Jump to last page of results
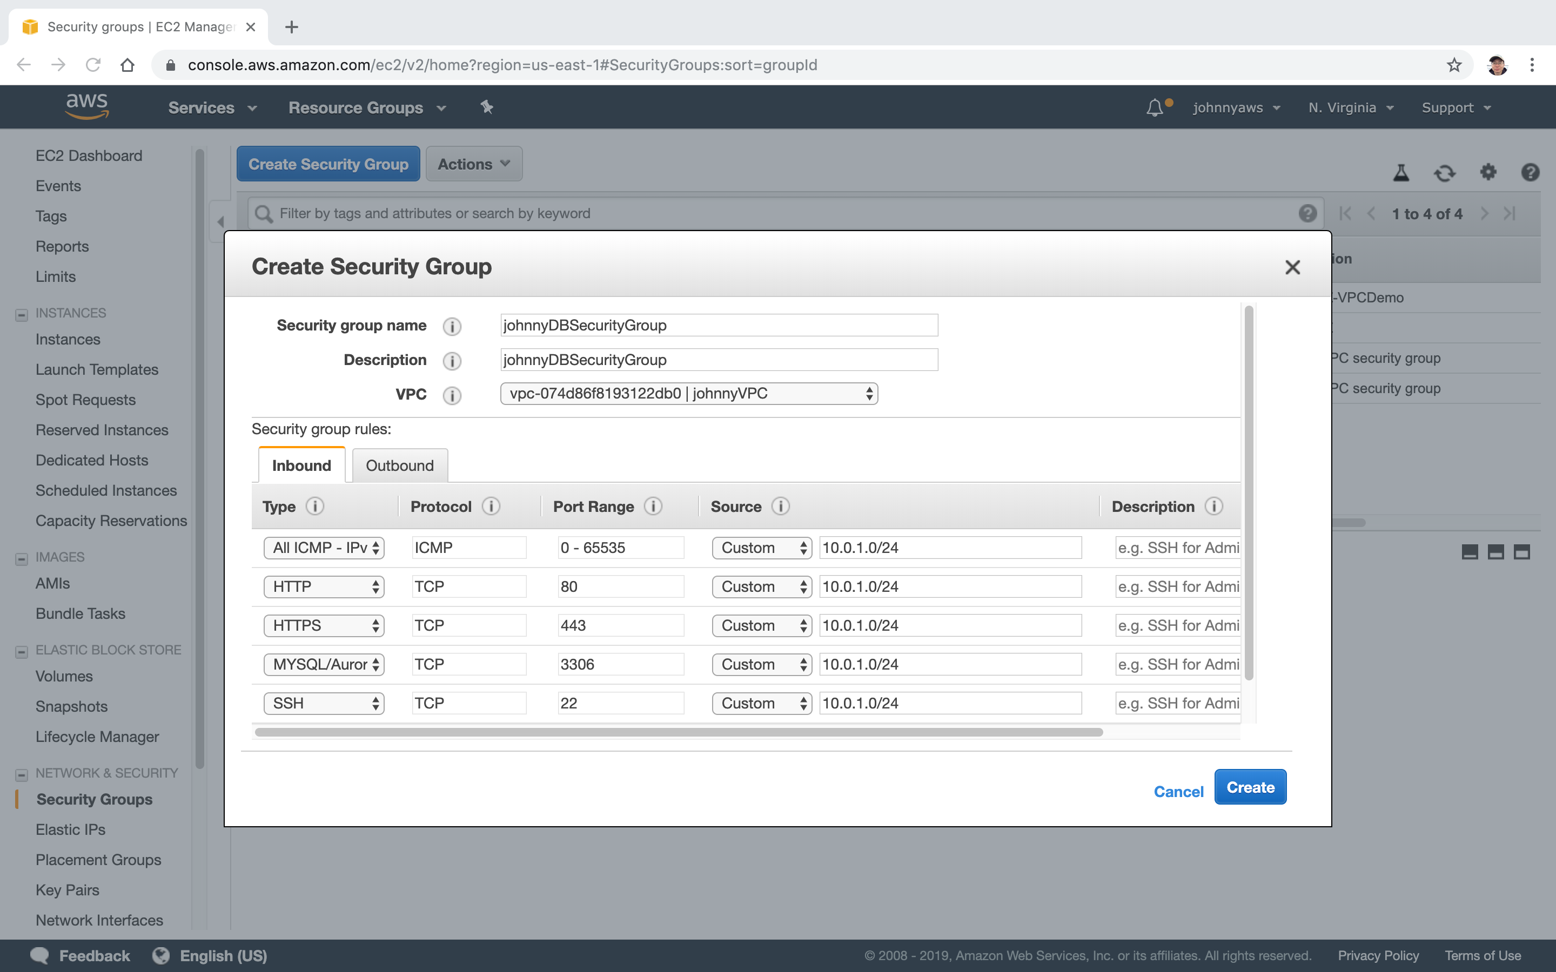The image size is (1556, 972). (1510, 213)
